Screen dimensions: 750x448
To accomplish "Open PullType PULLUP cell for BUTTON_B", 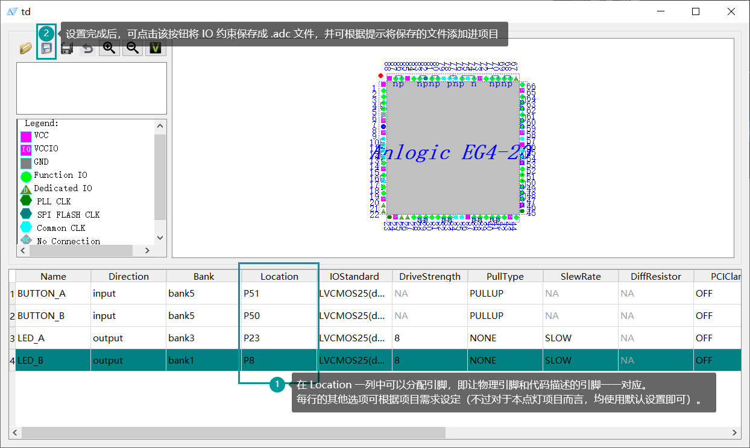I will [x=505, y=316].
